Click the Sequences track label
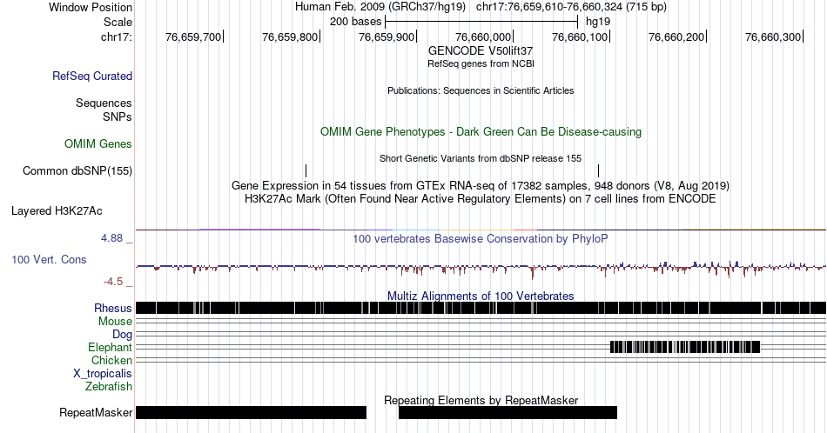Image resolution: width=827 pixels, height=433 pixels. tap(104, 103)
